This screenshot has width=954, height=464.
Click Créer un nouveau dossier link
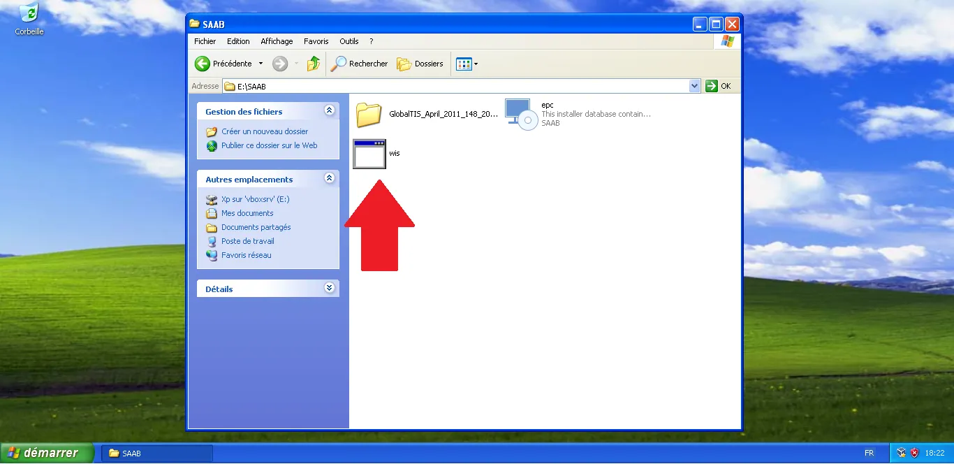(x=264, y=131)
